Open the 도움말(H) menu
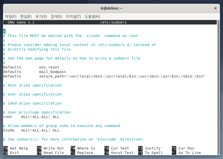The image size is (223, 159). 92,16
